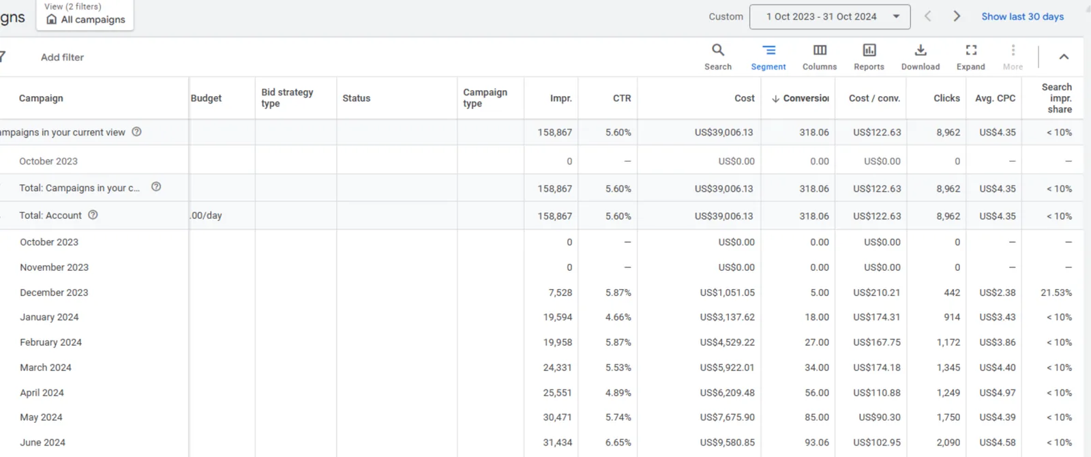Image resolution: width=1091 pixels, height=457 pixels.
Task: Select the November 2023 row label
Action: tap(54, 267)
